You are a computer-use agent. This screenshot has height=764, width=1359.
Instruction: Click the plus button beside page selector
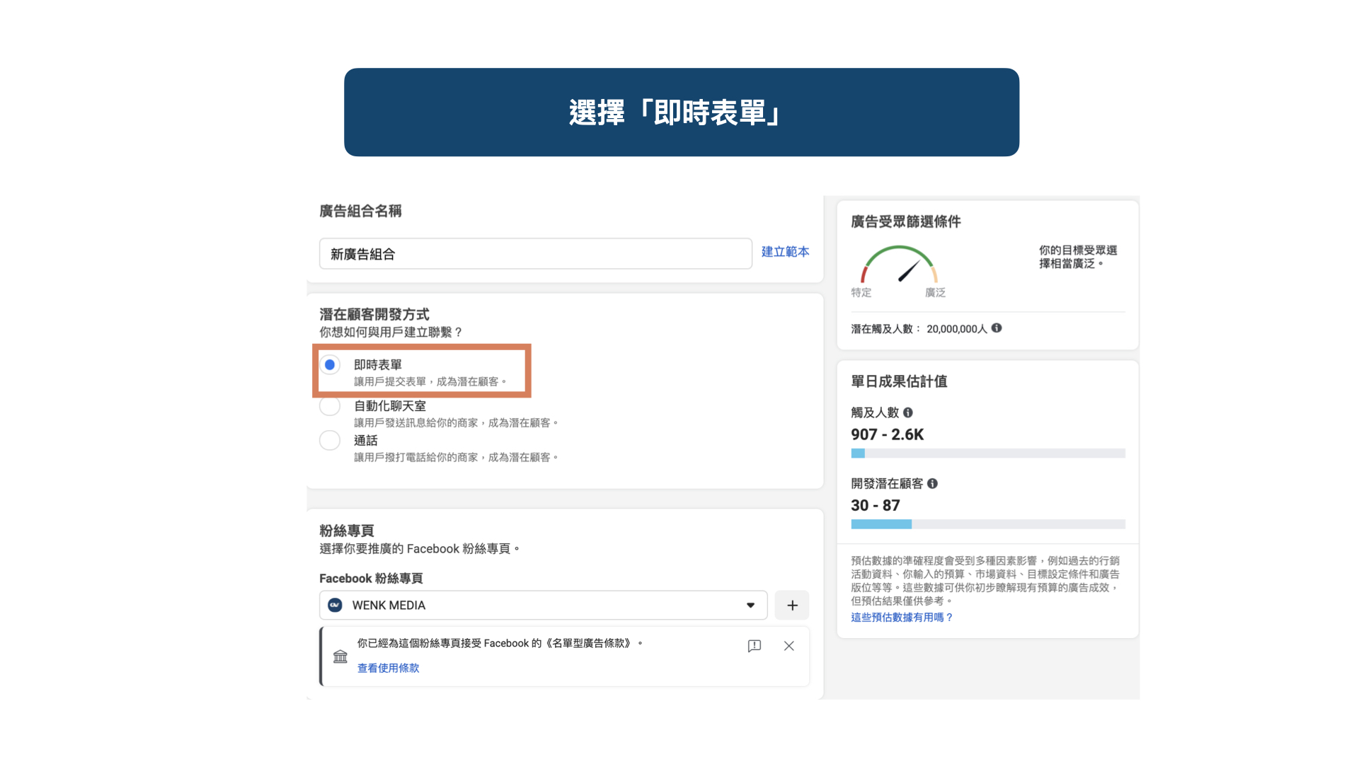[792, 606]
